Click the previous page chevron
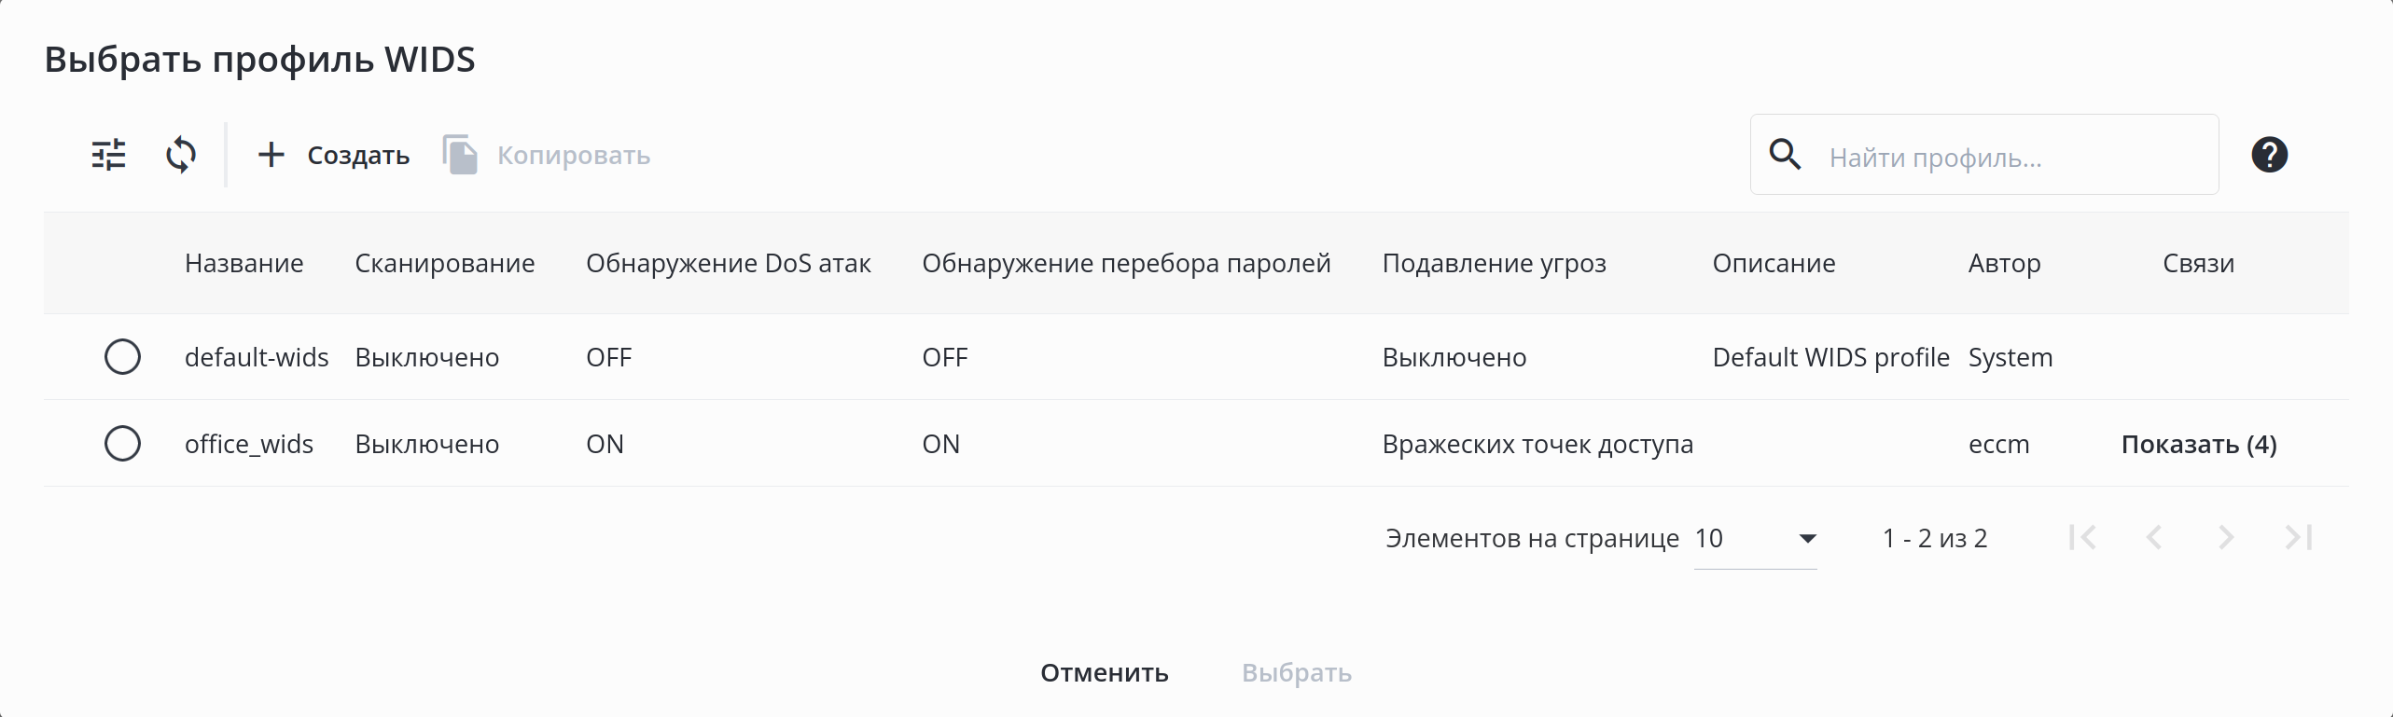This screenshot has width=2393, height=717. (2154, 538)
